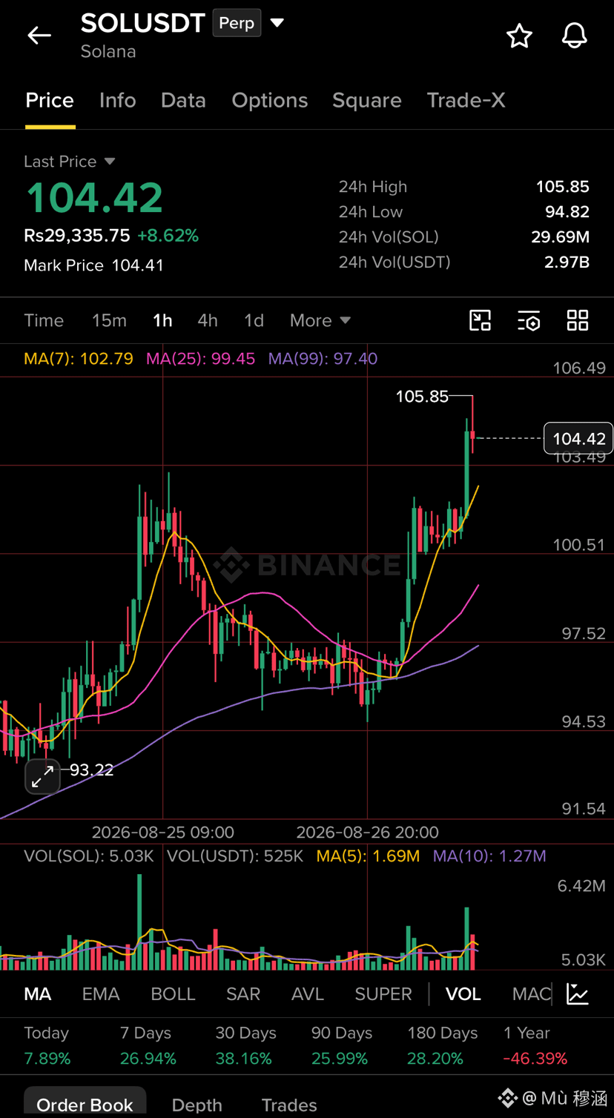Viewport: 614px width, 1118px height.
Task: Switch to Depth tab
Action: click(x=197, y=1105)
